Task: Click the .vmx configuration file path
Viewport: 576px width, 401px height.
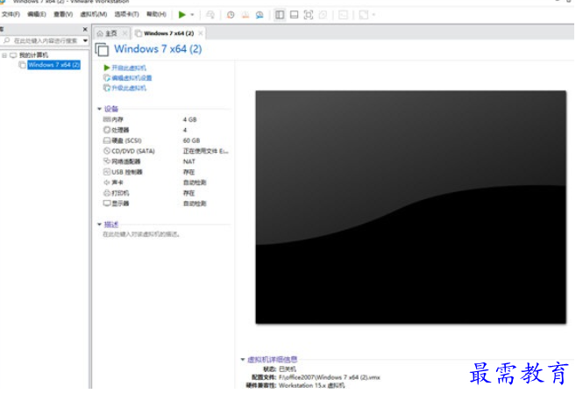Action: point(330,377)
